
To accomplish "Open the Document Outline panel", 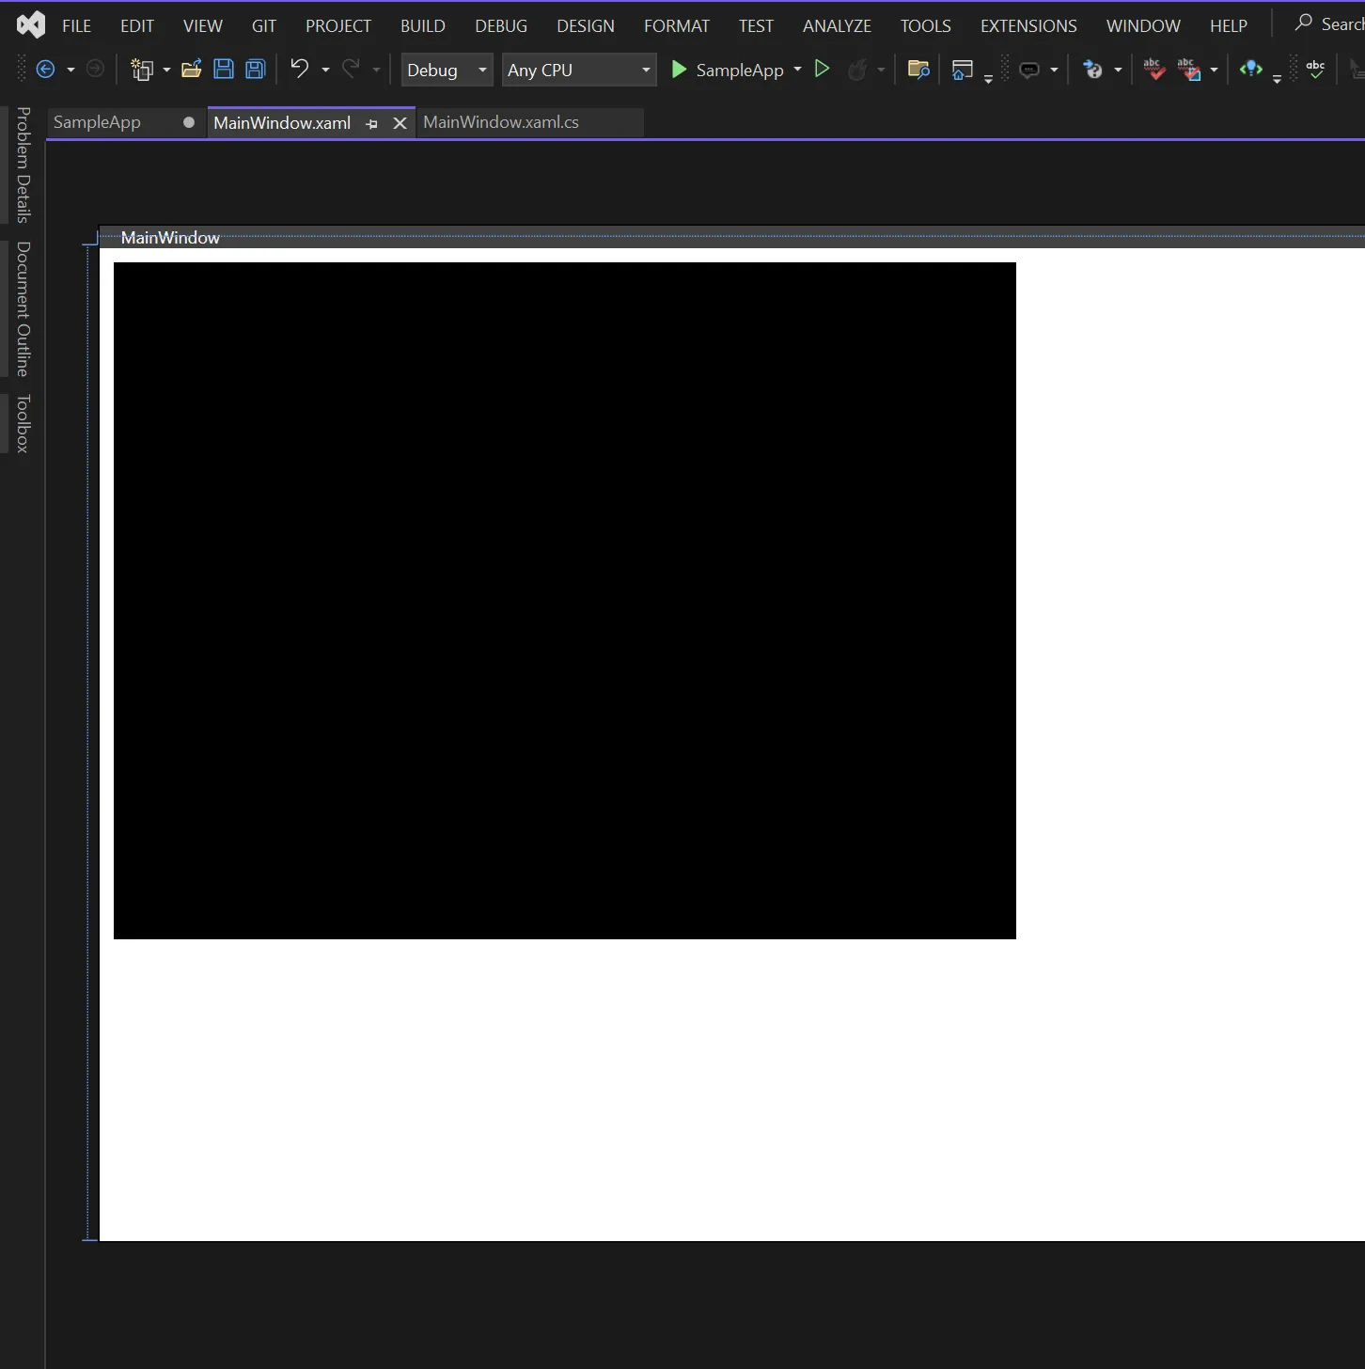I will coord(23,310).
